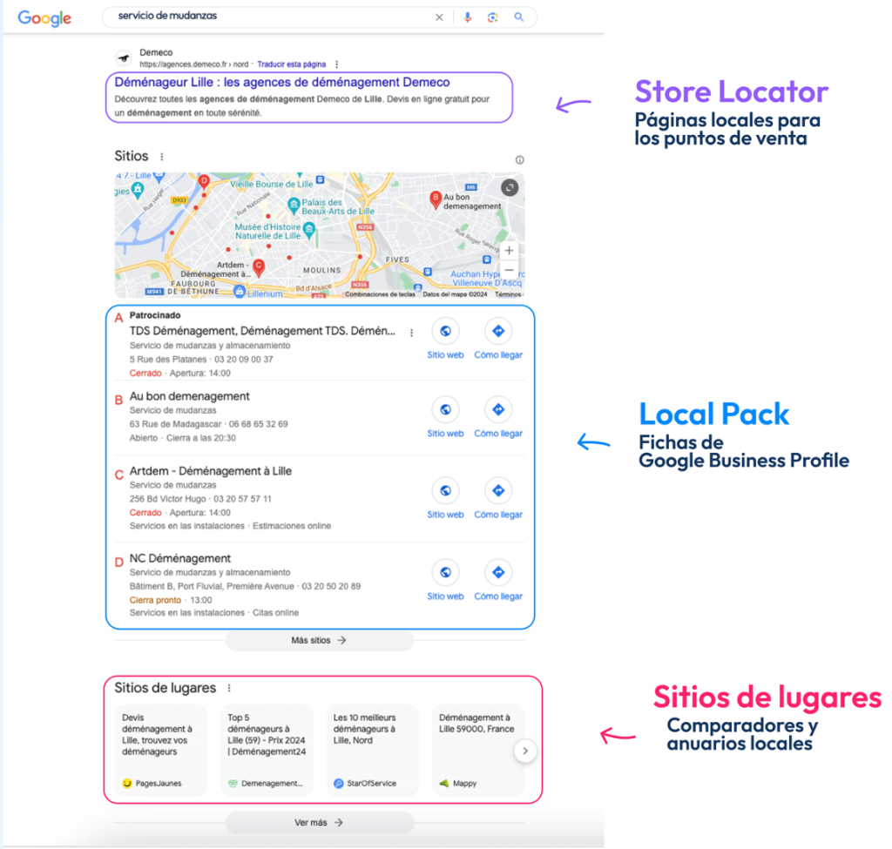
Task: Open PagesJaunes Devis déménagement à Lille card
Action: (x=161, y=750)
